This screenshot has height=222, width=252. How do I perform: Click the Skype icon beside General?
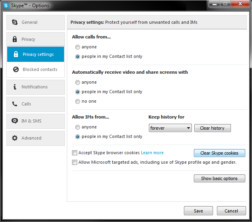click(15, 22)
